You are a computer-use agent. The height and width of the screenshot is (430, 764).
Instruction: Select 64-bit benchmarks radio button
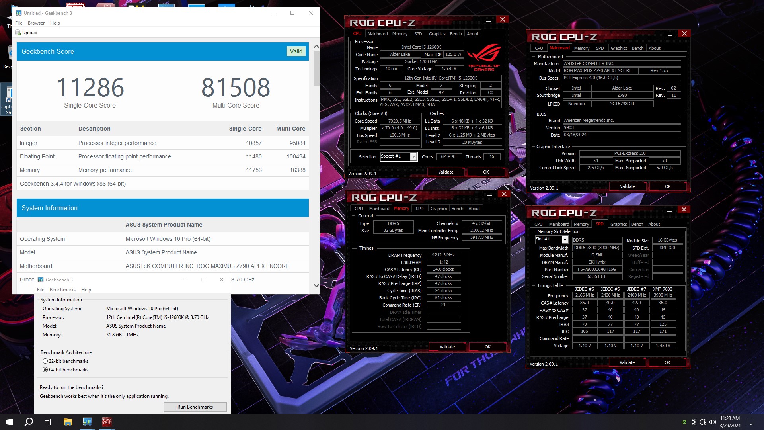45,370
